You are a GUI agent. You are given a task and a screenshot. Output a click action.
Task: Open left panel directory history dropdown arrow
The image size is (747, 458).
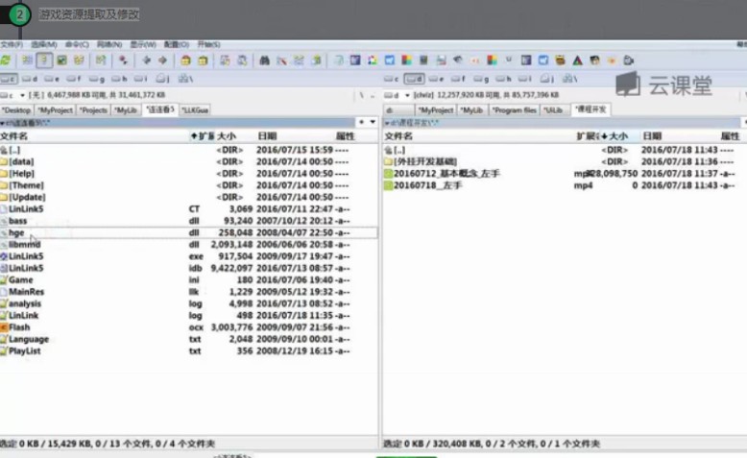pyautogui.click(x=373, y=123)
